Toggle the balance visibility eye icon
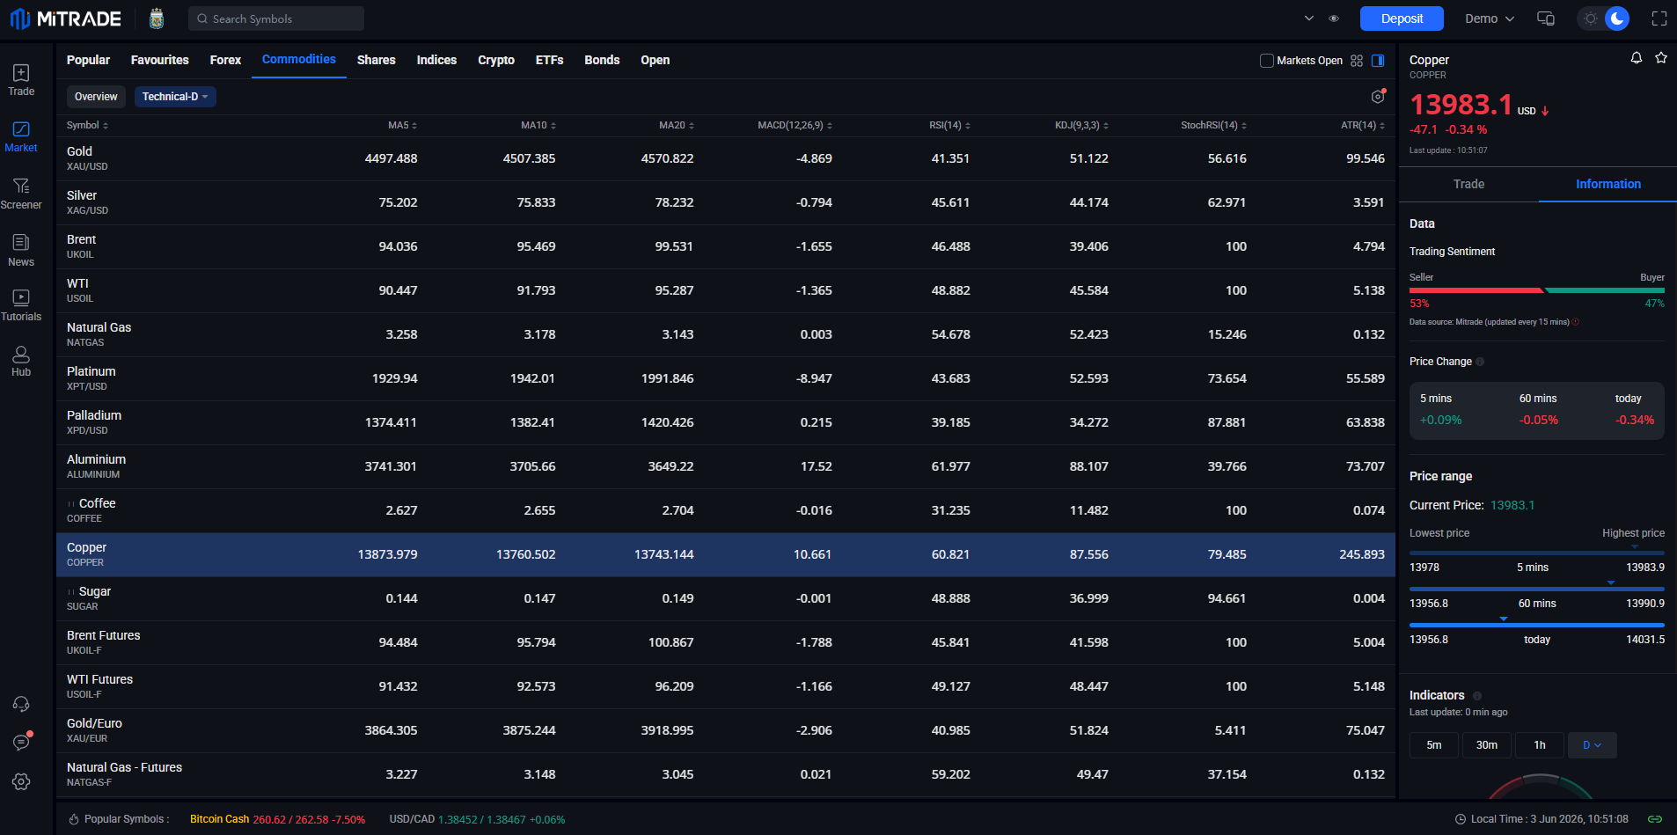Screen dimensions: 1677x835 click(1334, 18)
